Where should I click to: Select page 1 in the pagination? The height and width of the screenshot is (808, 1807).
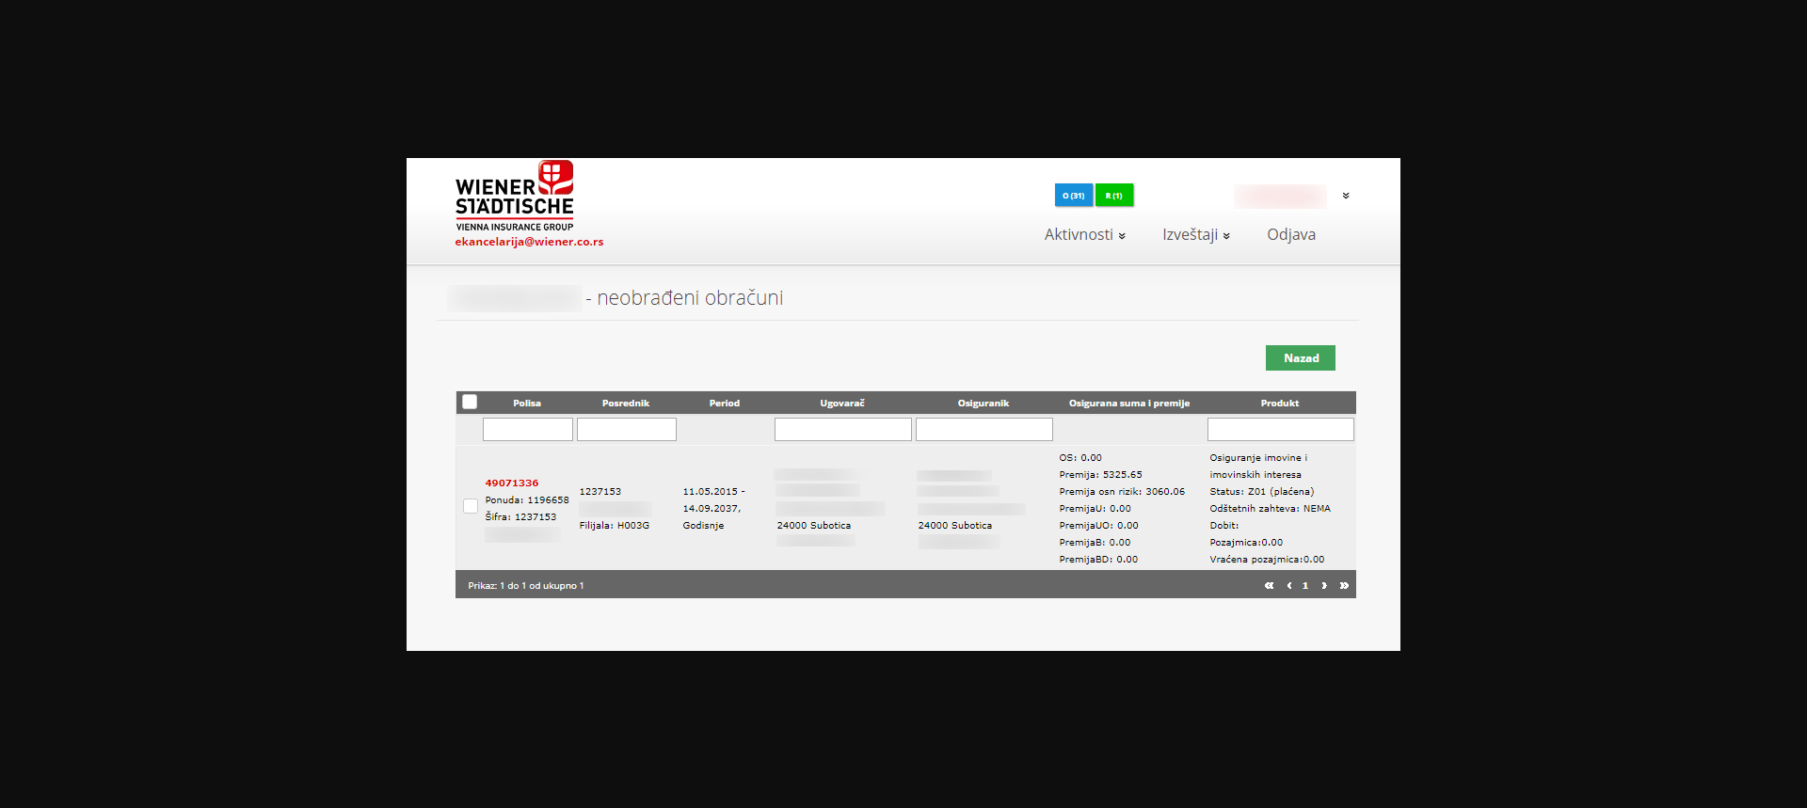1305,586
